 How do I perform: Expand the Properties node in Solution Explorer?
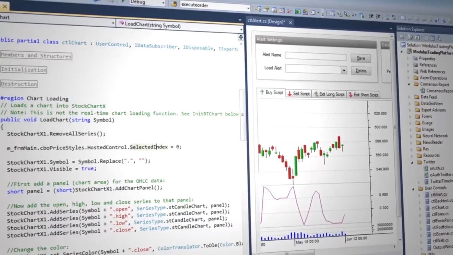[408, 58]
